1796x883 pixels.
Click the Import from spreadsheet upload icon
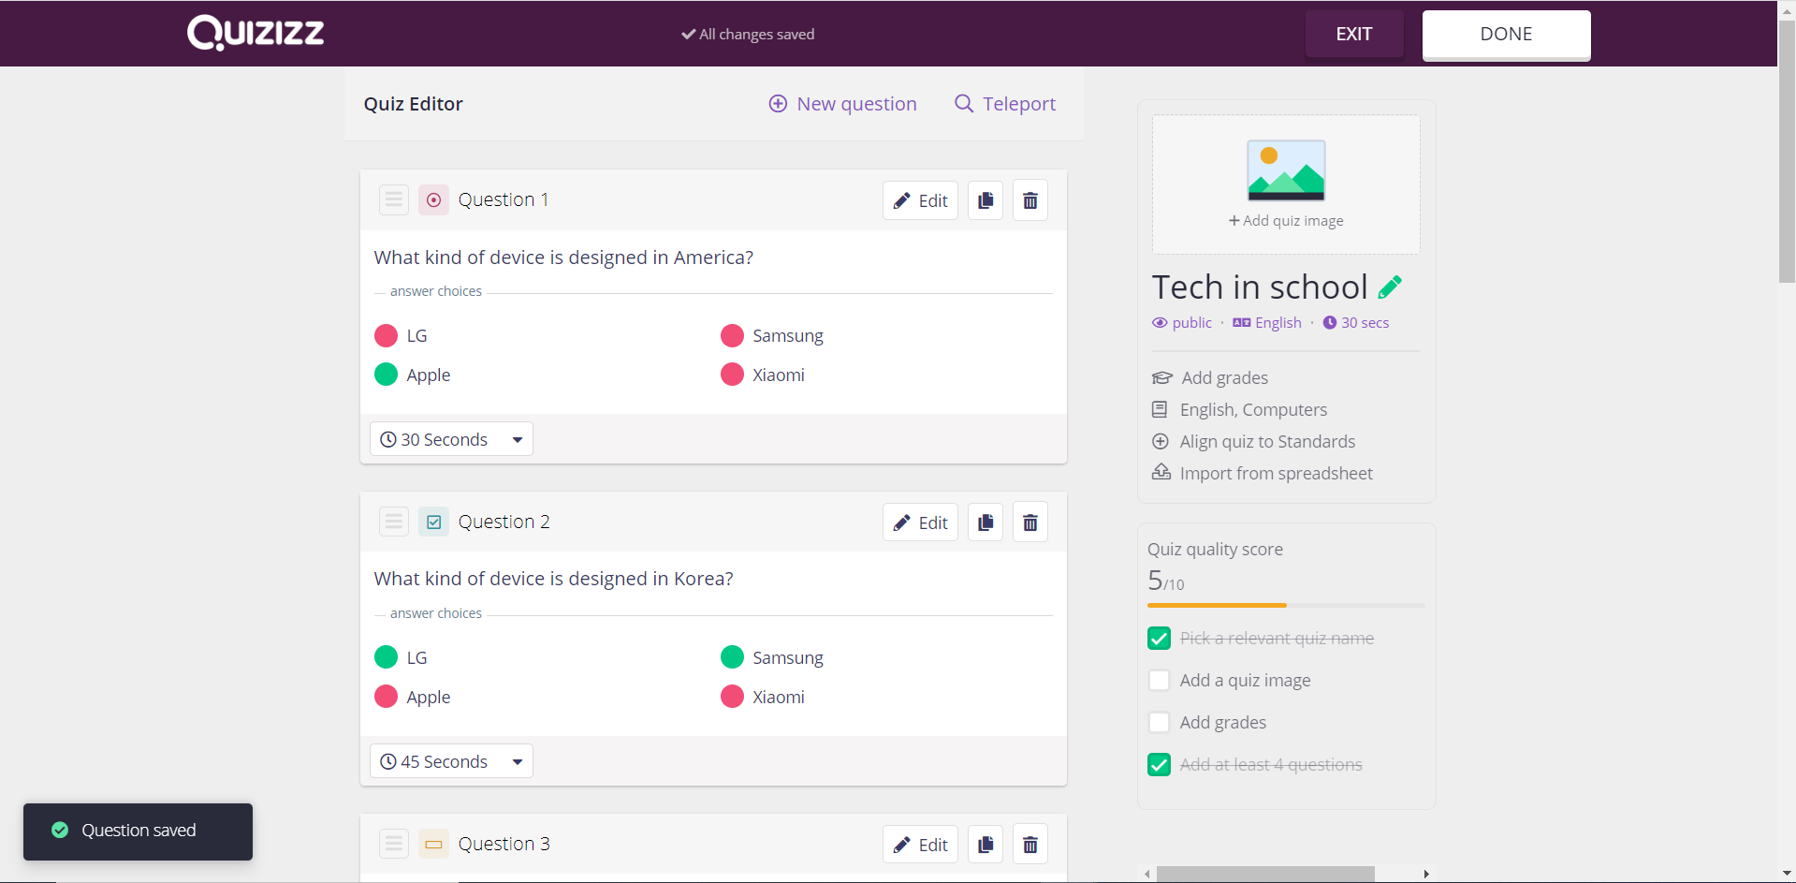tap(1161, 473)
